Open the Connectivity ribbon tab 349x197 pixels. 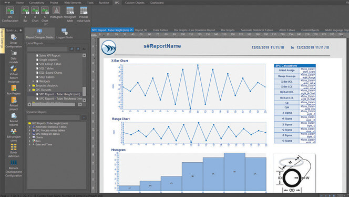tap(37, 3)
